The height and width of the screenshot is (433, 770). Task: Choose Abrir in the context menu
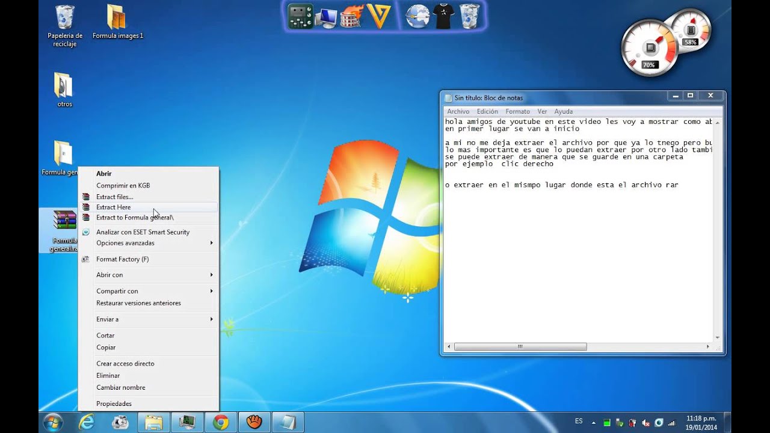pos(149,174)
